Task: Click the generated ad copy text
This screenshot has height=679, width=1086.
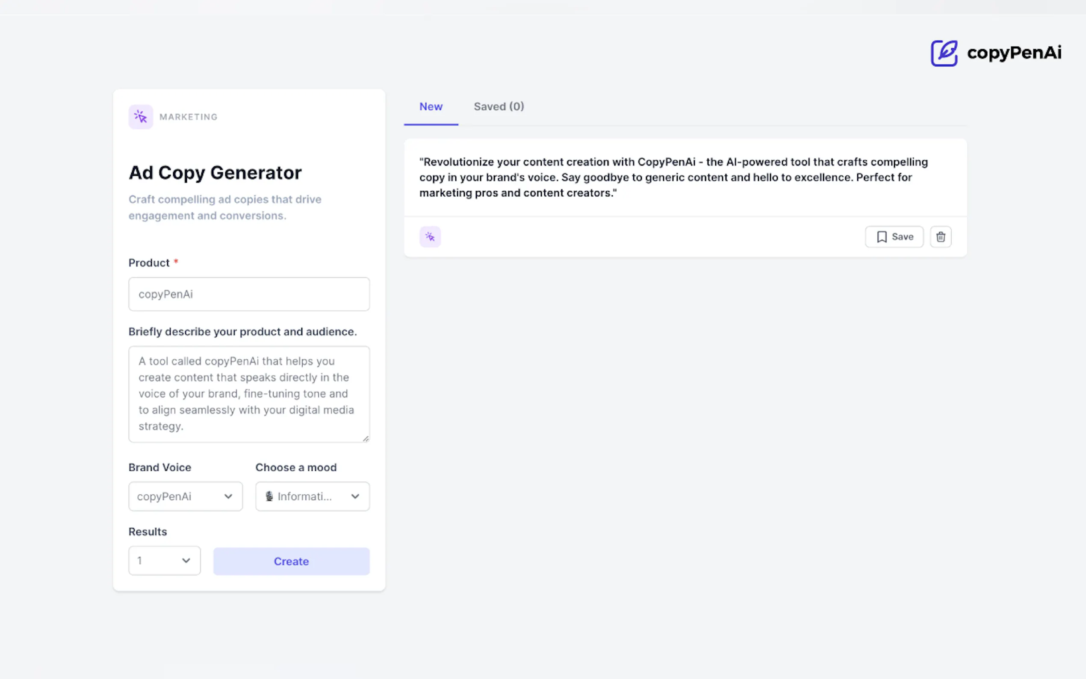Action: 673,177
